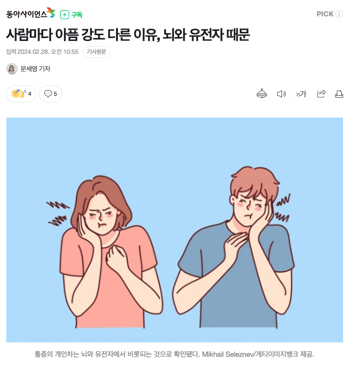Click the share arrow icon
The image size is (359, 365).
[321, 94]
